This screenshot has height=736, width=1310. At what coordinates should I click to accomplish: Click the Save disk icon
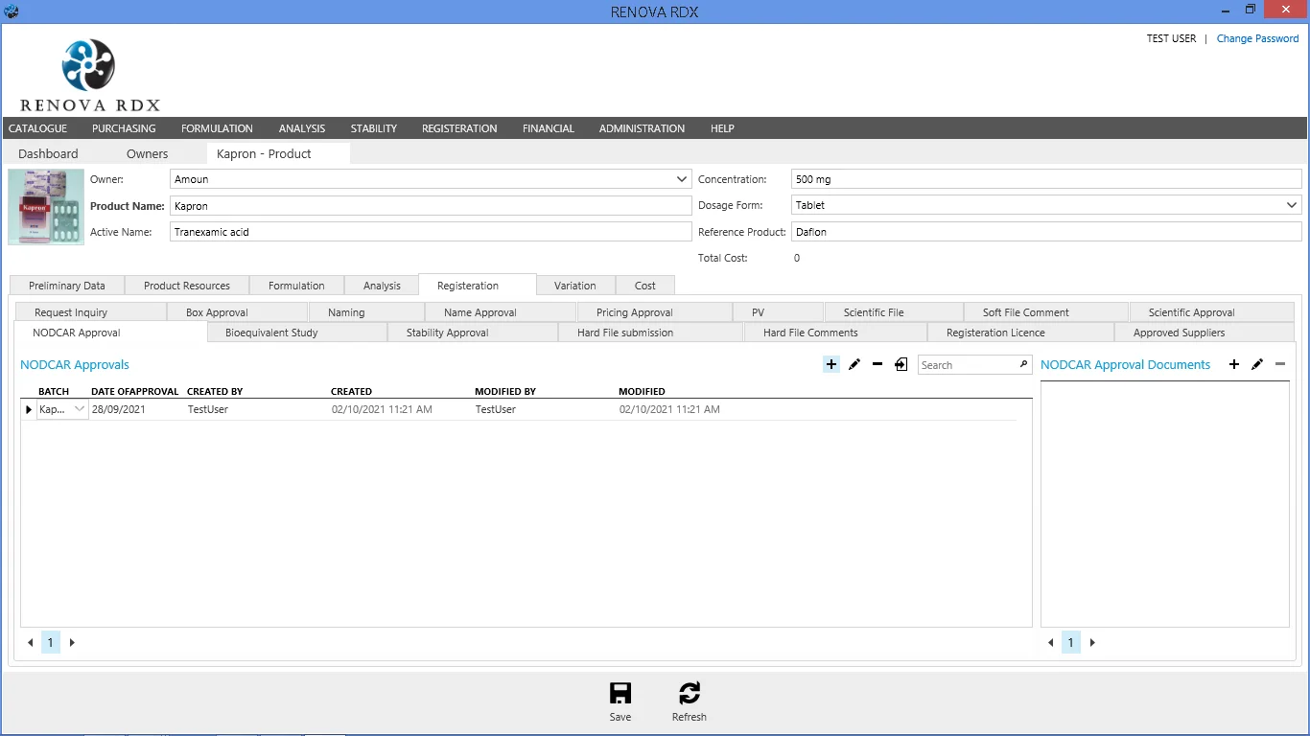(620, 694)
